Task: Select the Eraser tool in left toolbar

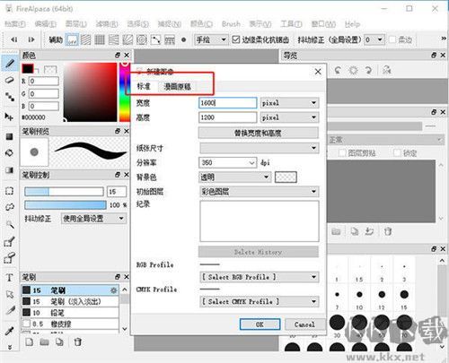Action: [10, 80]
